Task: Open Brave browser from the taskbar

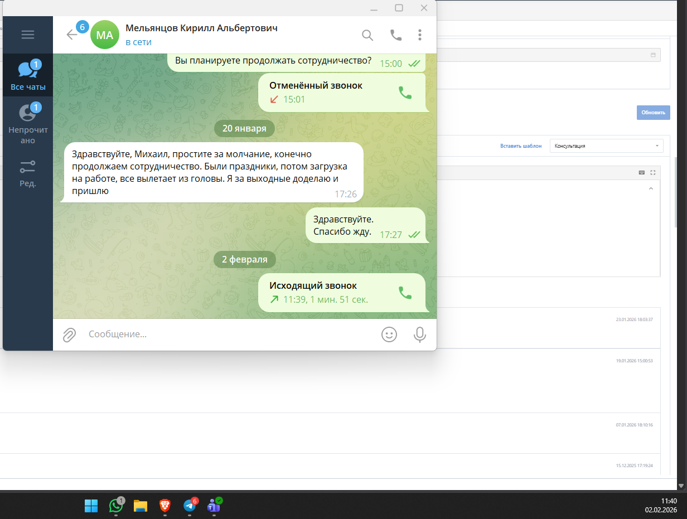Action: [x=165, y=506]
